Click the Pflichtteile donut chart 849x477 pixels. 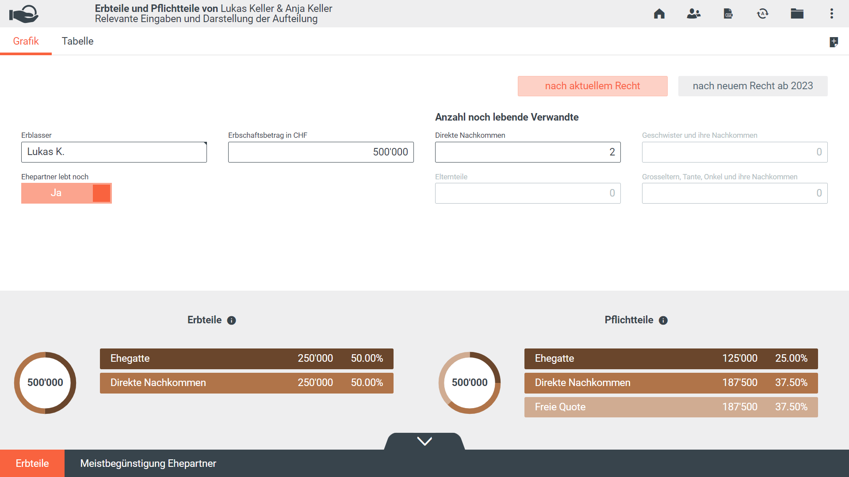pyautogui.click(x=470, y=382)
